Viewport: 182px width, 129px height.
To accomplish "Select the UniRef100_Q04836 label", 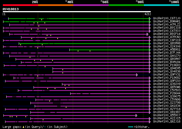I will 167,72.
